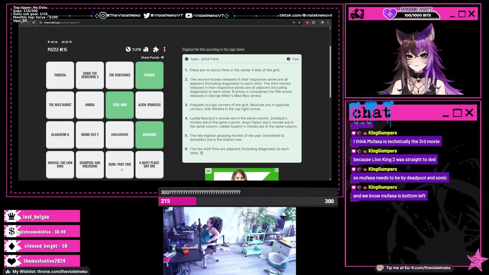Click the heart follower icon
489x275 pixels.
(x=11, y=261)
